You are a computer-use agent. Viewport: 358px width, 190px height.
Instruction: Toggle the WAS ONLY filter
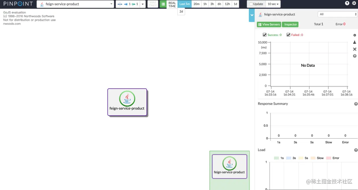click(x=153, y=4)
